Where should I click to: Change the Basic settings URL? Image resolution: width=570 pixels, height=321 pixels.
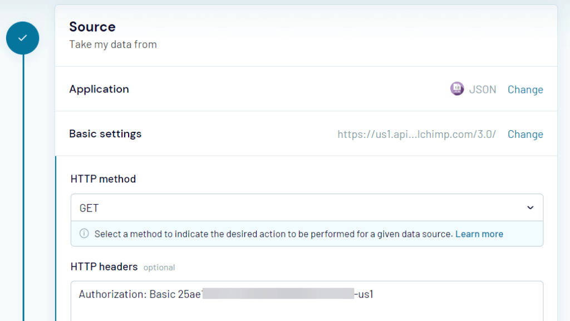click(525, 134)
